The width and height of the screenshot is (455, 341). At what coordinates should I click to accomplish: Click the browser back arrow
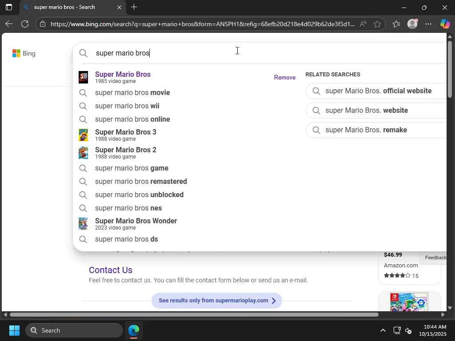(9, 24)
